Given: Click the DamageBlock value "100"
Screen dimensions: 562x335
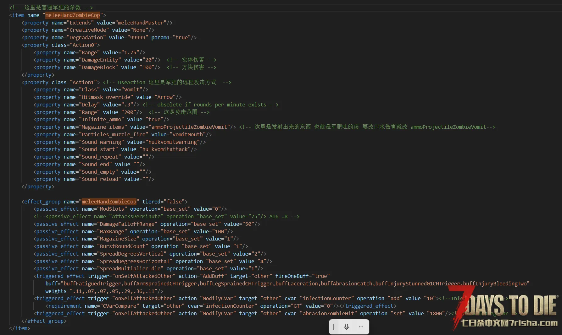Looking at the screenshot, I should (147, 67).
